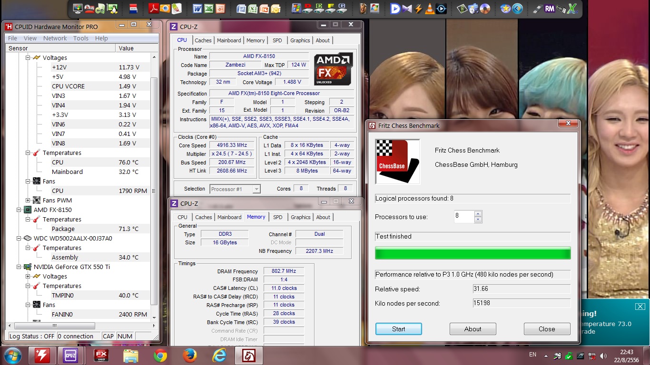This screenshot has height=365, width=650.
Task: Expand the Fans PWM node
Action: click(x=28, y=200)
